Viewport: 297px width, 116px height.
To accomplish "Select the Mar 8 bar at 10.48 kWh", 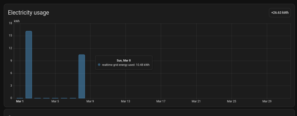I will [82, 77].
